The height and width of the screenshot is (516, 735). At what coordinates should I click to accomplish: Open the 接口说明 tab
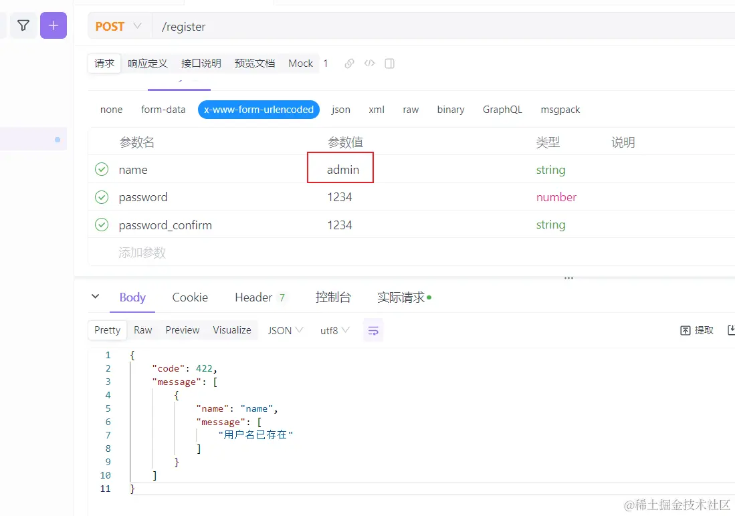(x=201, y=63)
